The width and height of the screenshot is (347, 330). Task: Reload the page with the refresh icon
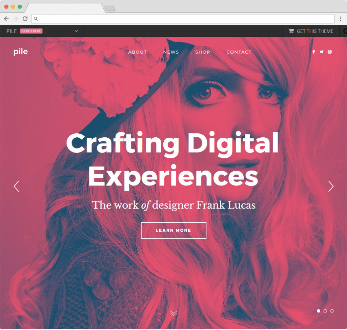[x=25, y=19]
